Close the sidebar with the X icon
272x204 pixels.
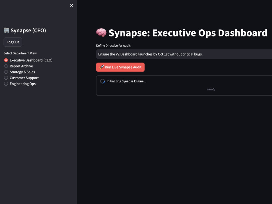72,5
